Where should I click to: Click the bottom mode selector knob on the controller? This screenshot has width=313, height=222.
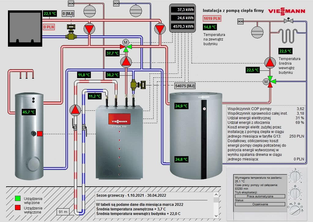[x=295, y=210]
